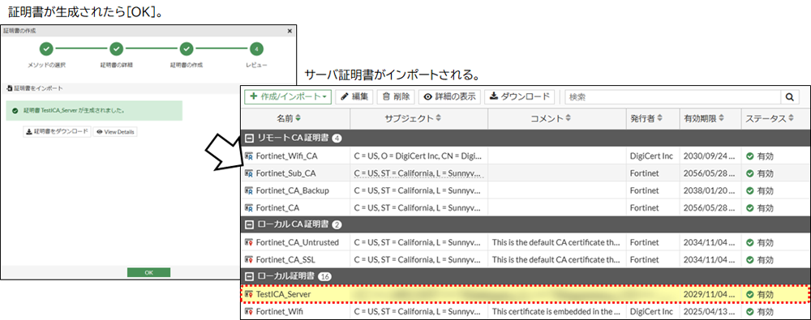Screen dimensions: 811x320
Task: Click expiry 2029/11/04 of TestICA_Server
Action: (709, 294)
